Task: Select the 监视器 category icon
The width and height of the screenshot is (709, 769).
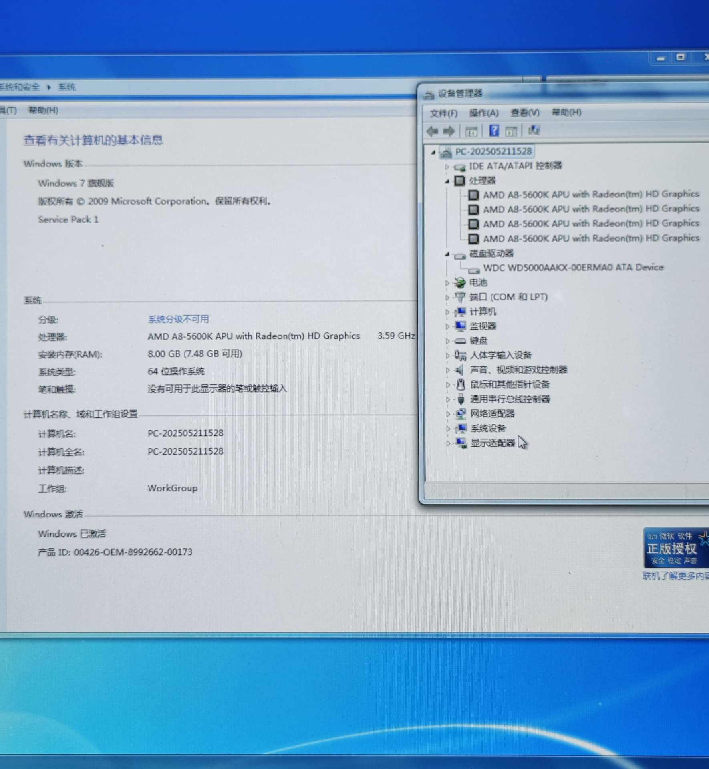Action: 460,326
